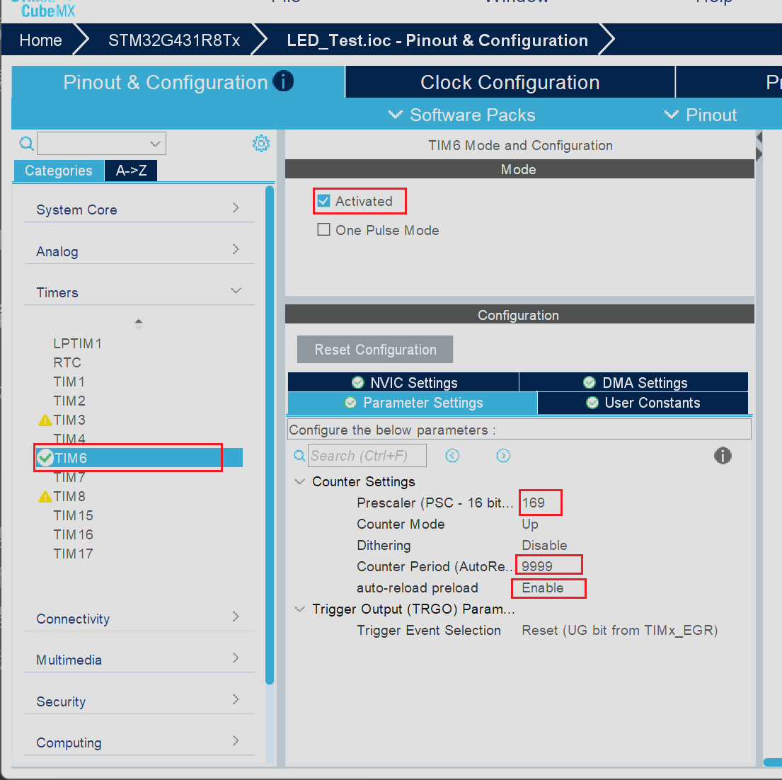The height and width of the screenshot is (780, 782).
Task: Click the auto-reload preload Enable value
Action: click(543, 588)
